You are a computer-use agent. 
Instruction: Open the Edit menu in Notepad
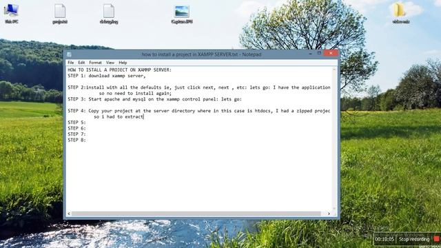click(x=81, y=63)
